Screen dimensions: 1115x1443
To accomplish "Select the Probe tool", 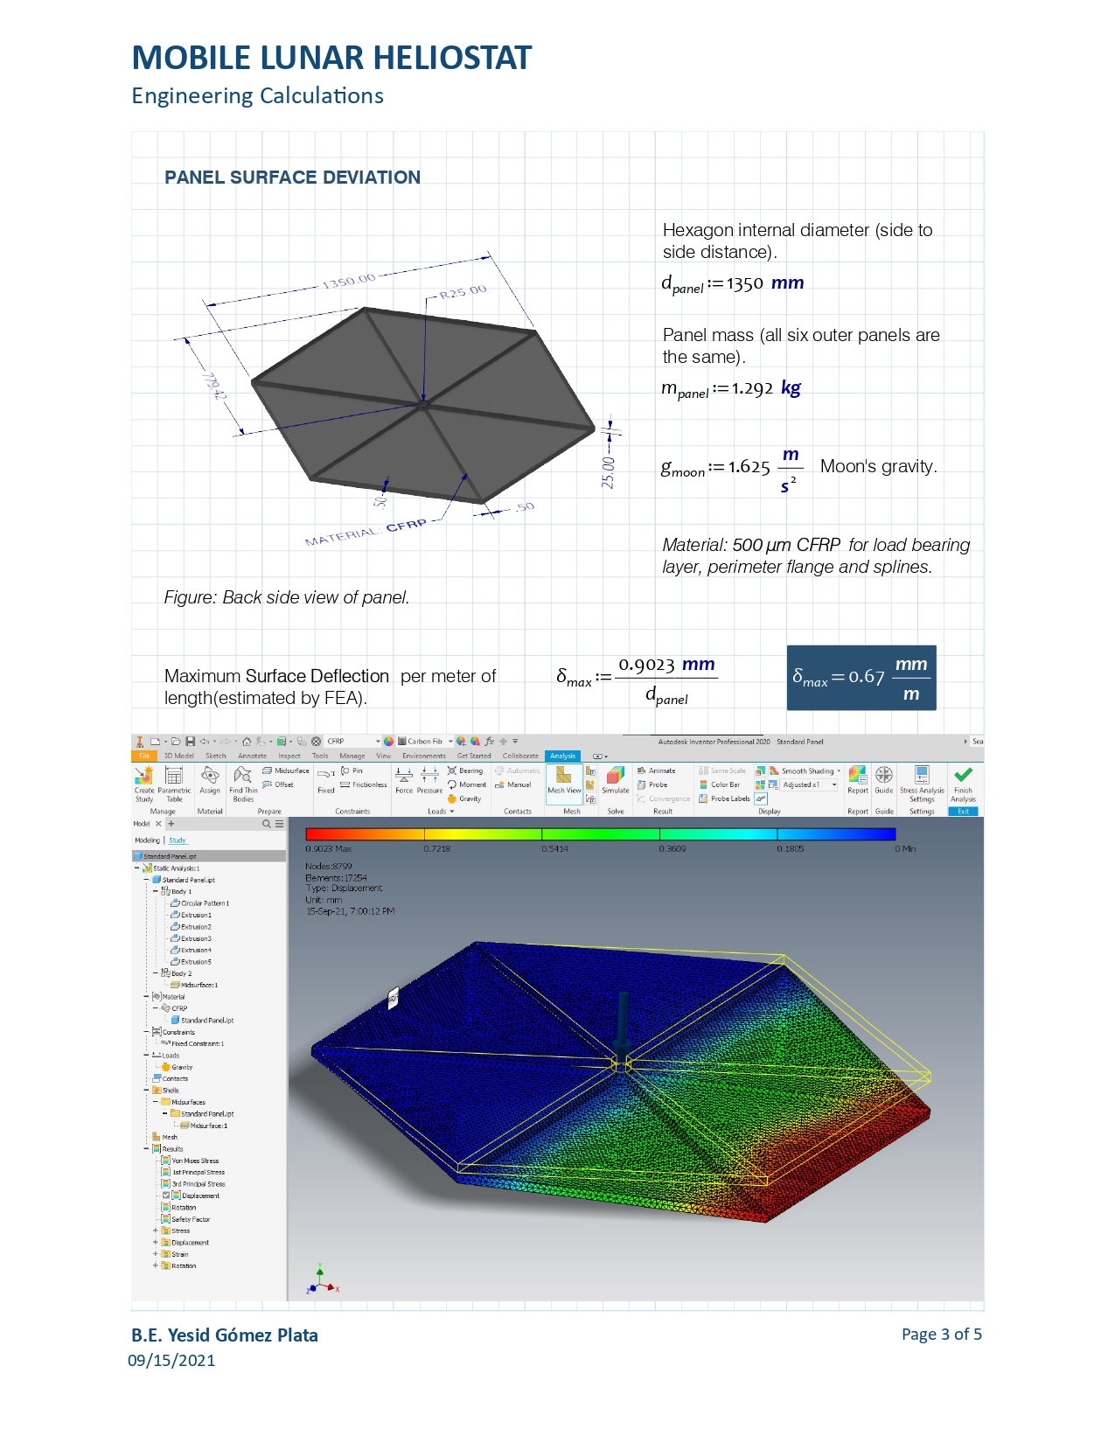I will 652,784.
